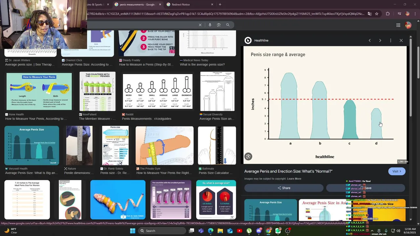Image resolution: width=420 pixels, height=236 pixels.
Task: Open the preview title link about 'Normal' size
Action: point(288,171)
